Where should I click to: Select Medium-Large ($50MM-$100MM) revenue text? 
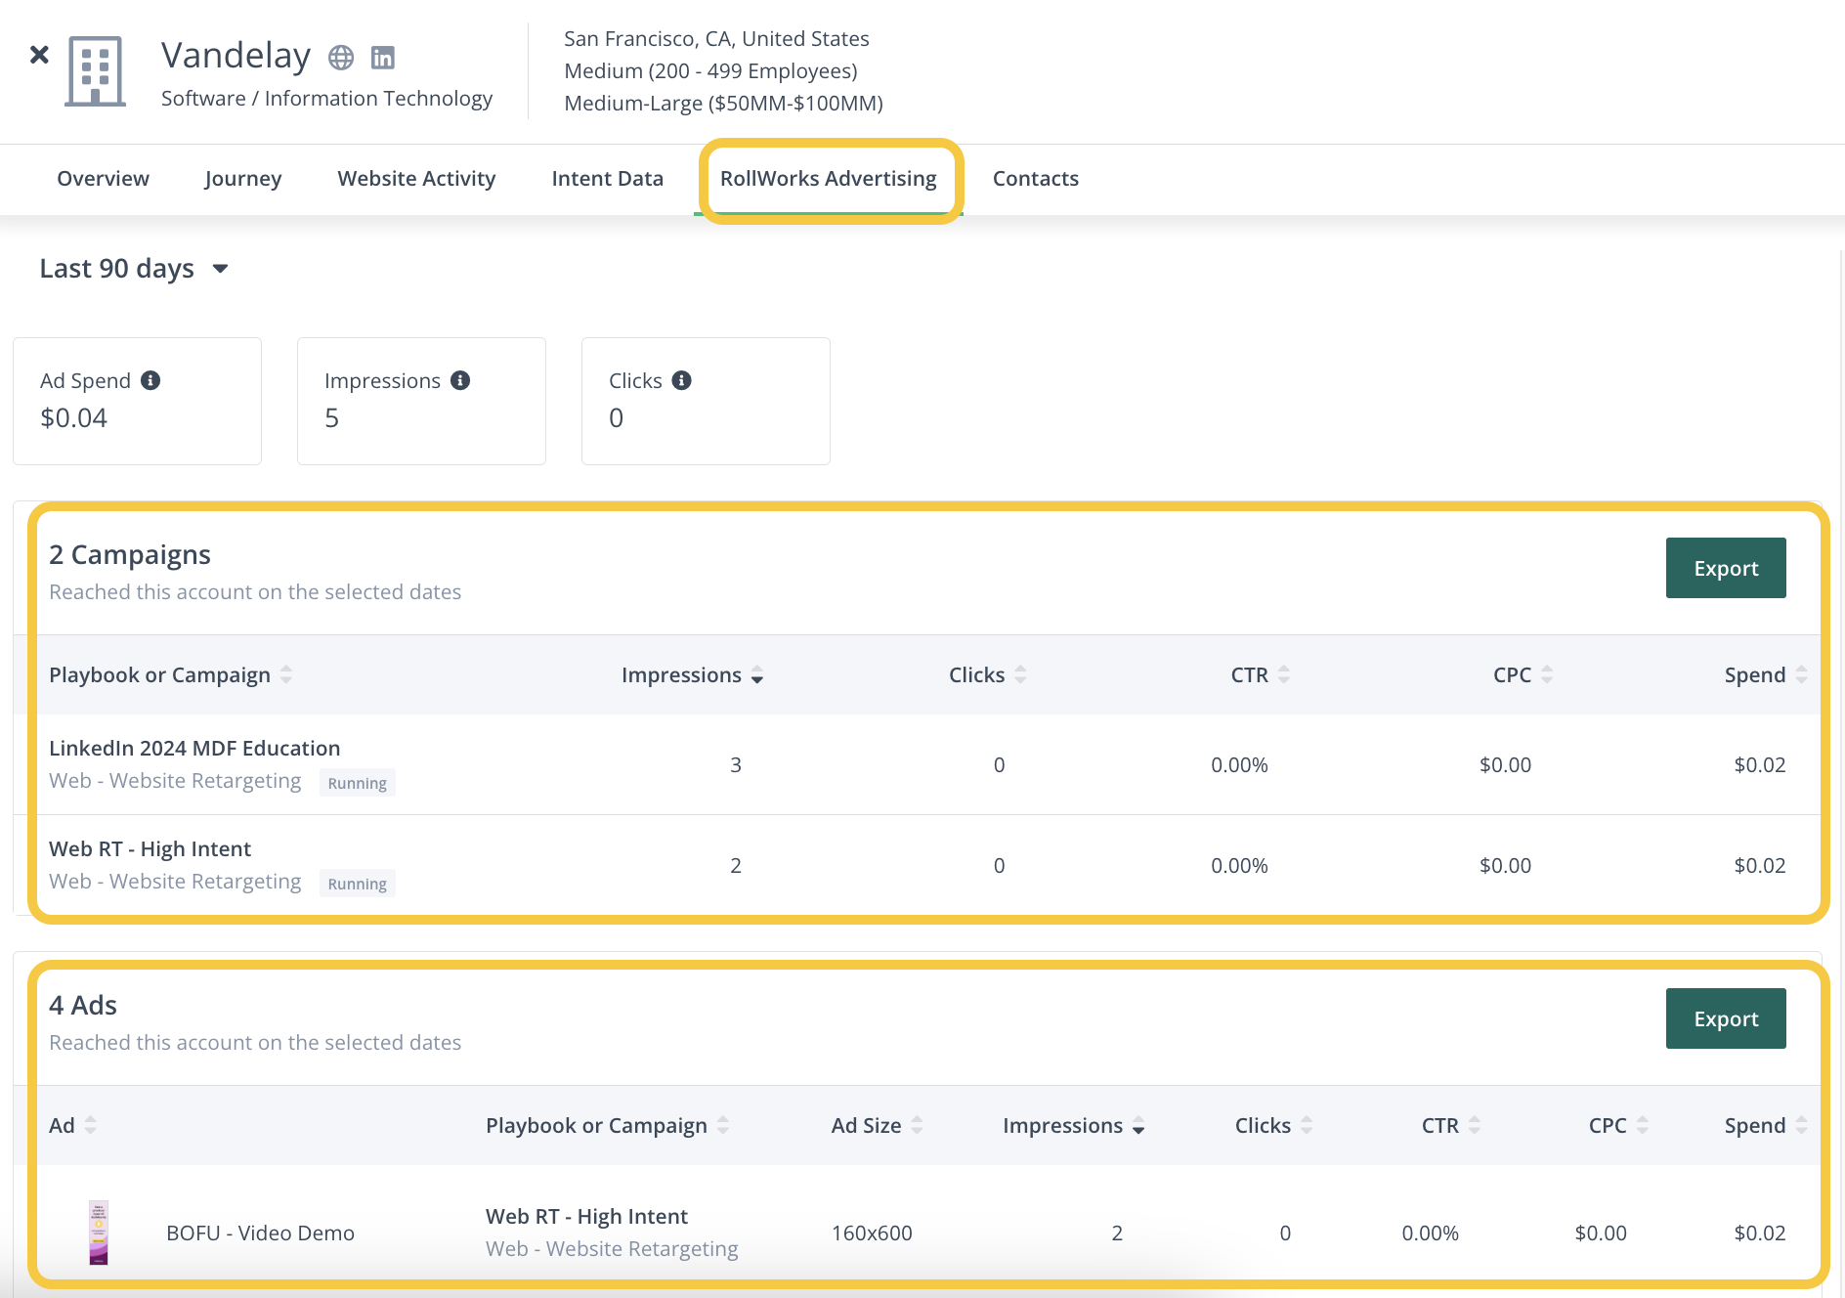(723, 103)
